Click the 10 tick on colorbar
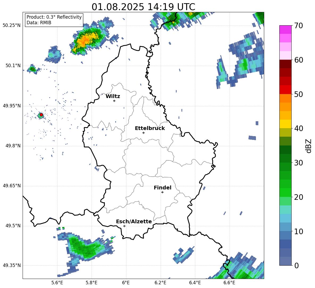315x288 pixels. (298, 231)
